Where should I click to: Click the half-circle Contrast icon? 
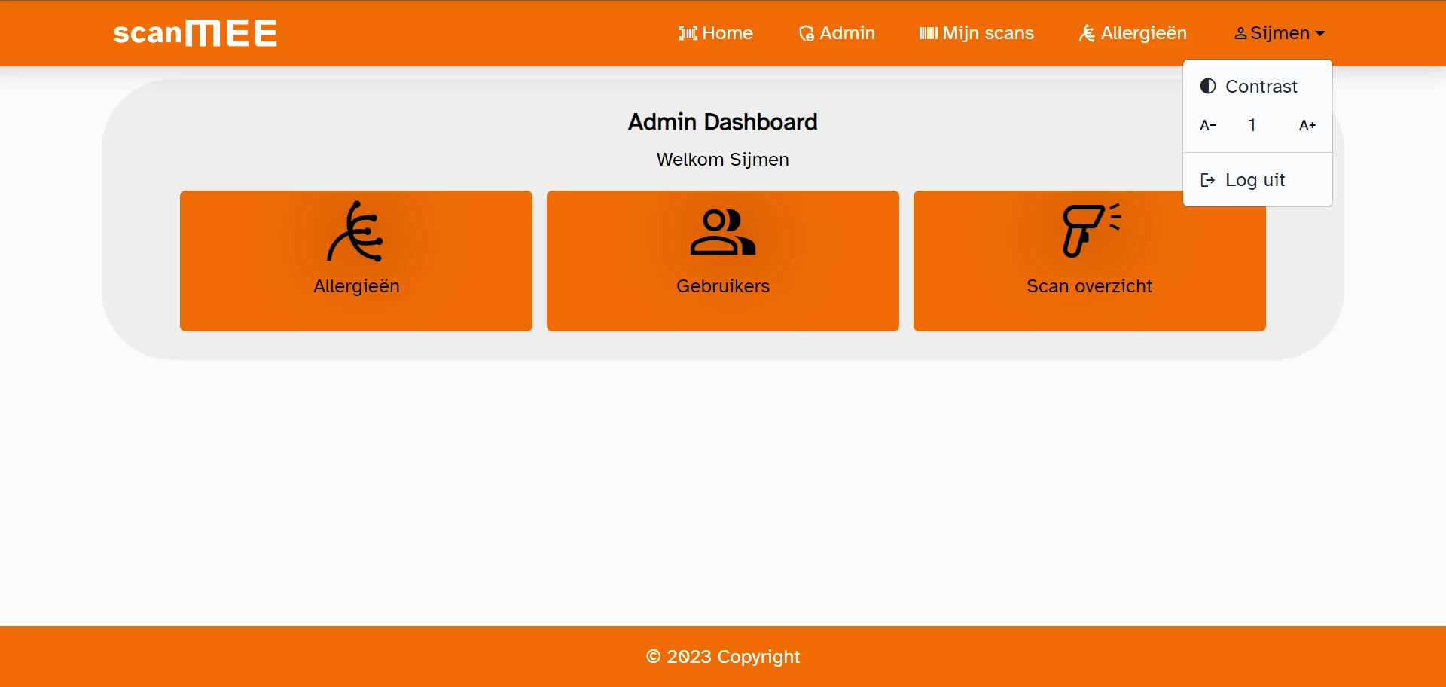[x=1207, y=86]
